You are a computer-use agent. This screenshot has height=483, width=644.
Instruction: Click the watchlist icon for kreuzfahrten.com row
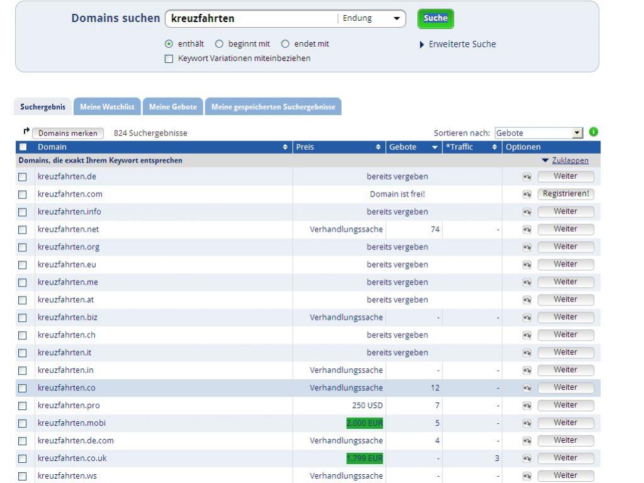(526, 195)
